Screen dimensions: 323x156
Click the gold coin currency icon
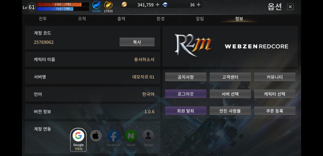pyautogui.click(x=124, y=5)
